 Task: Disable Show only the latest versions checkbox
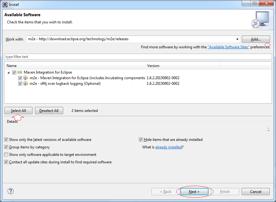(6, 140)
